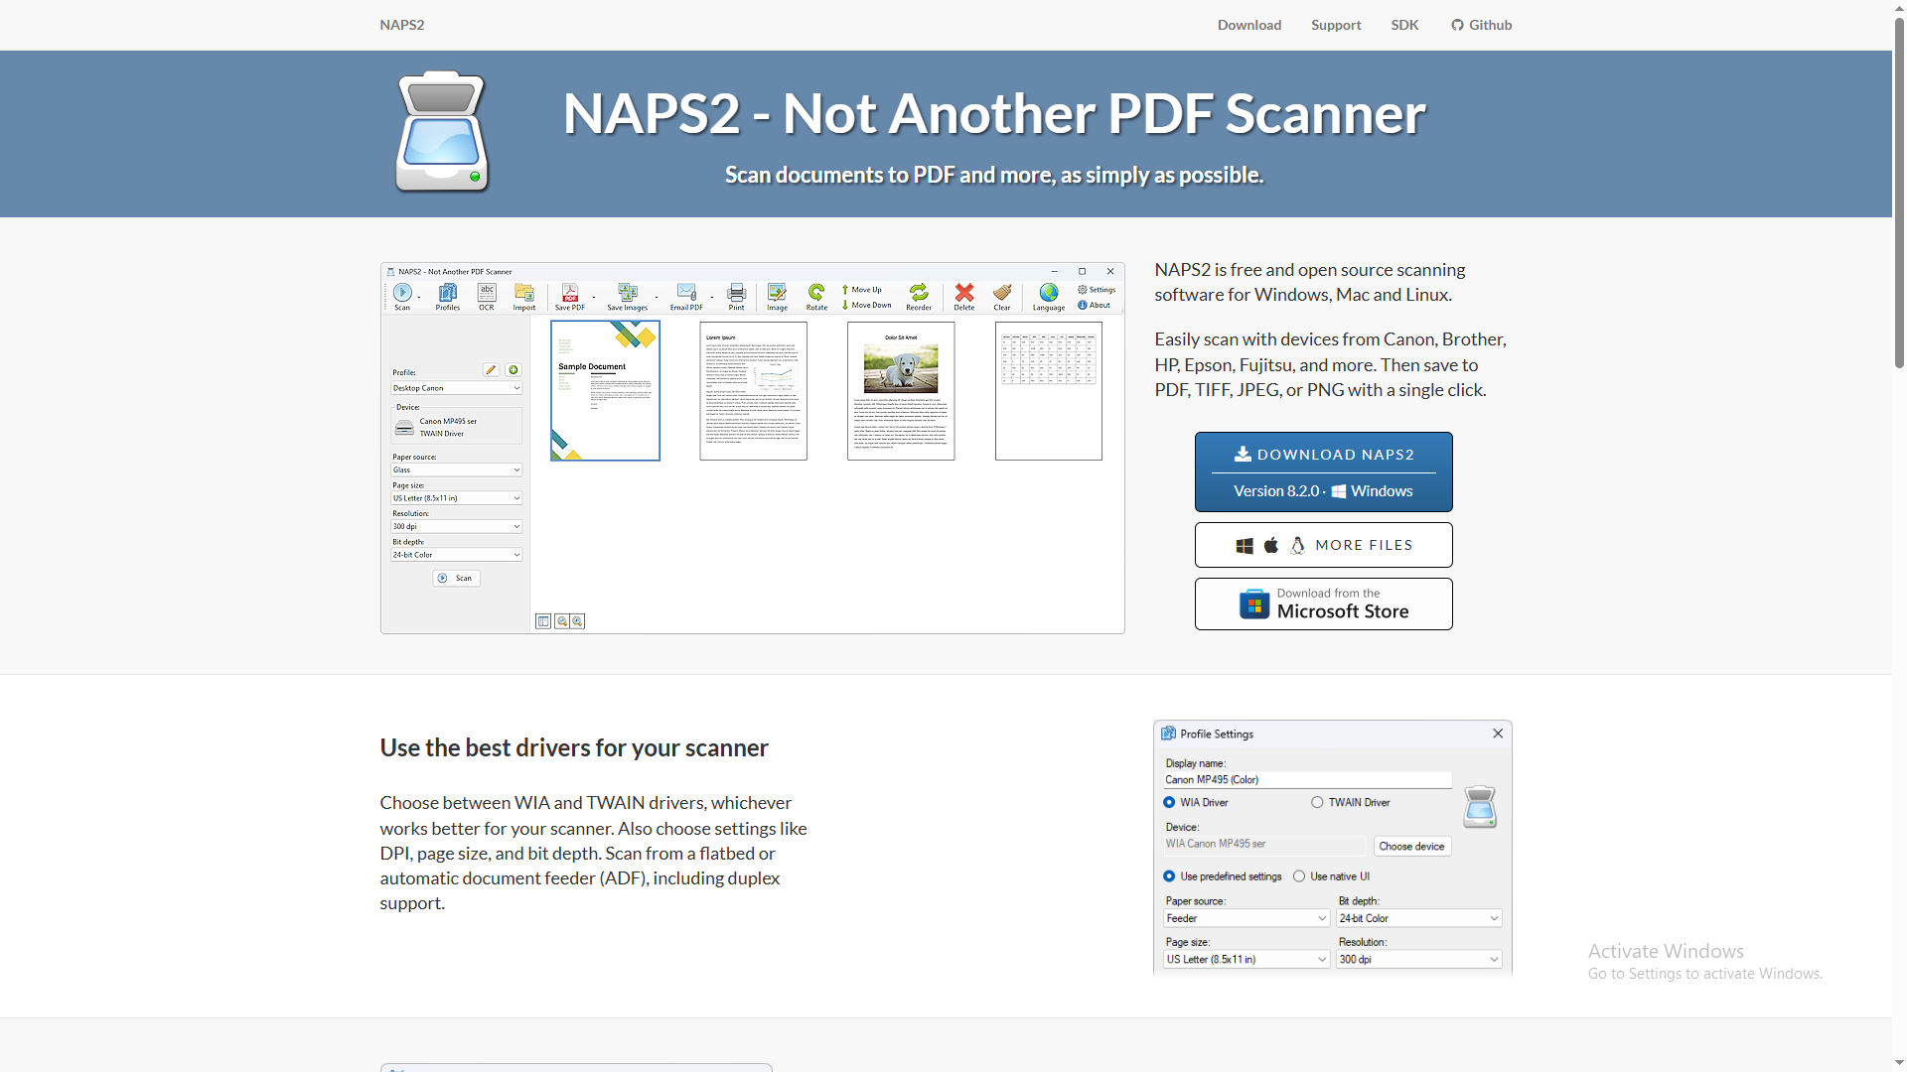Viewport: 1907px width, 1072px height.
Task: Select the TWAIN Driver radio button
Action: pos(1317,802)
